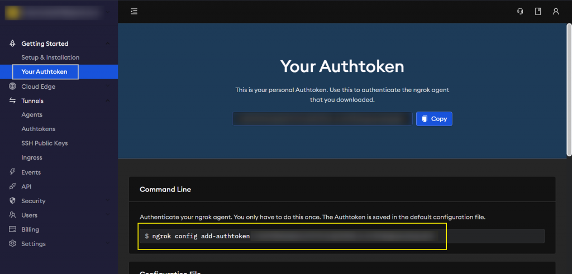Click the card icon beside Billing
This screenshot has height=274, width=572.
12,229
